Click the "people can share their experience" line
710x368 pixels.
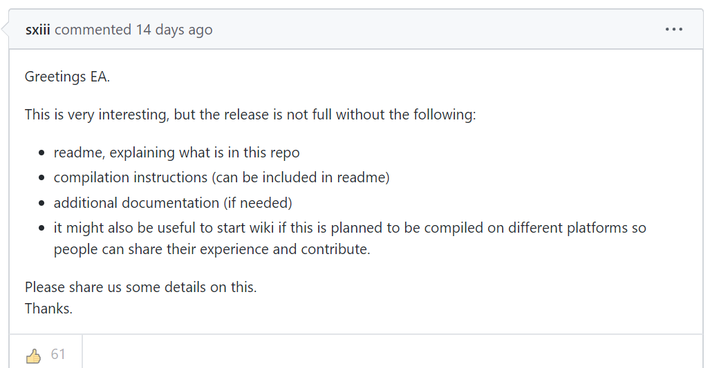pos(212,249)
